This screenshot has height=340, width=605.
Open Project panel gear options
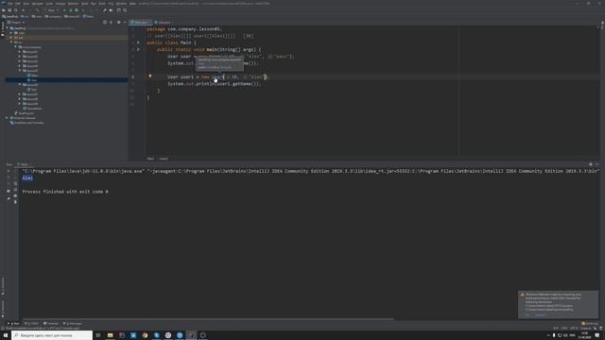click(x=118, y=23)
